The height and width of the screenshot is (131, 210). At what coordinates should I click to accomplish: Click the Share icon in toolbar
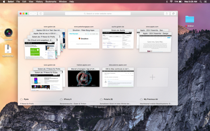tap(167, 14)
